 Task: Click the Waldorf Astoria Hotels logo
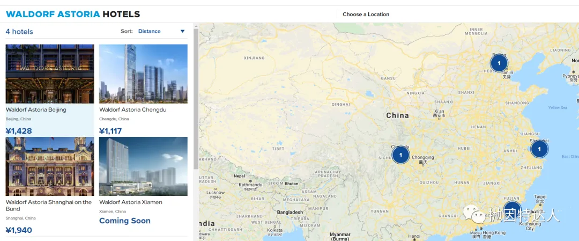click(x=73, y=14)
